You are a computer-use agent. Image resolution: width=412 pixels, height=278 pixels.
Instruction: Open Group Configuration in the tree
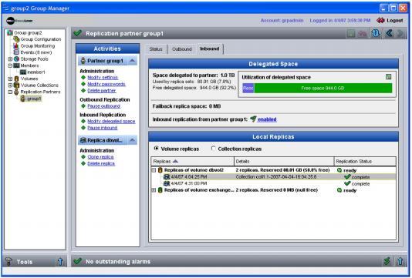click(41, 39)
